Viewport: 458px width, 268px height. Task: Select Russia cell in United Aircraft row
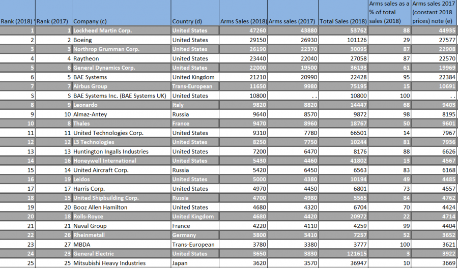point(195,170)
